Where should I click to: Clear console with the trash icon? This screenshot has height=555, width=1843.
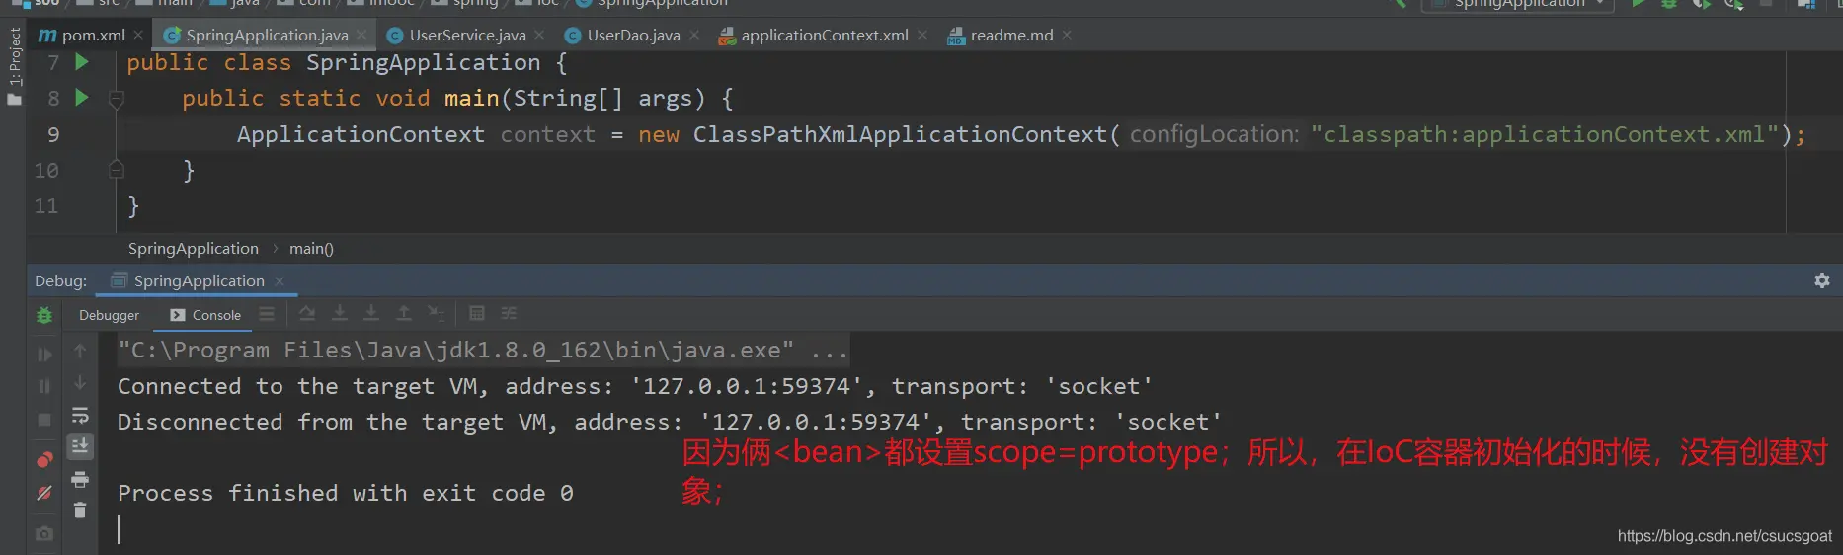(80, 511)
